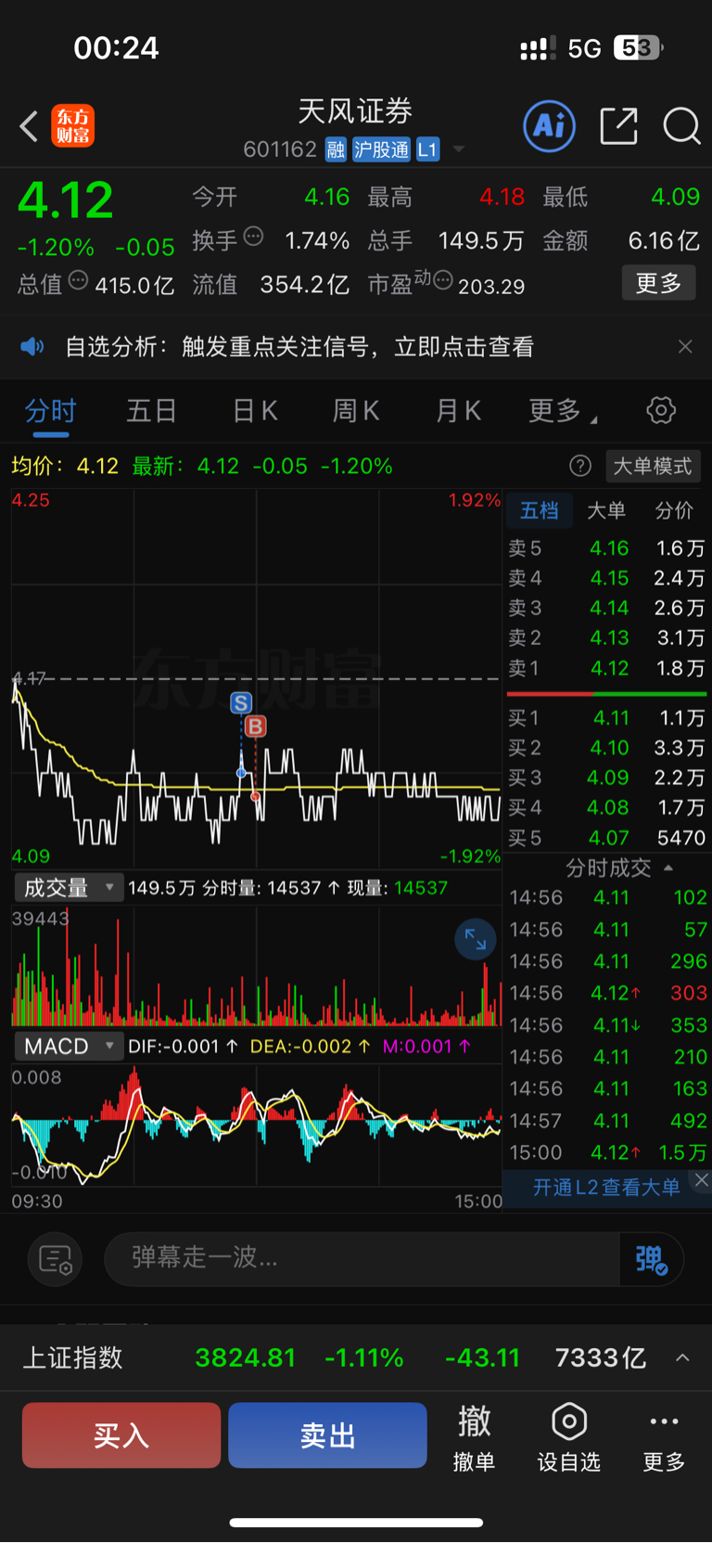Screen dimensions: 712x1543
Task: Open the bottom 更多 three-dots menu
Action: (664, 1437)
